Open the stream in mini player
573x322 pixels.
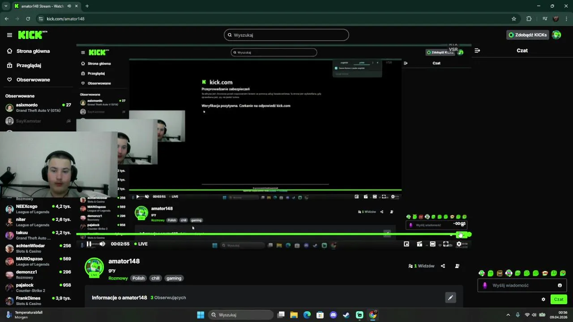[406, 244]
